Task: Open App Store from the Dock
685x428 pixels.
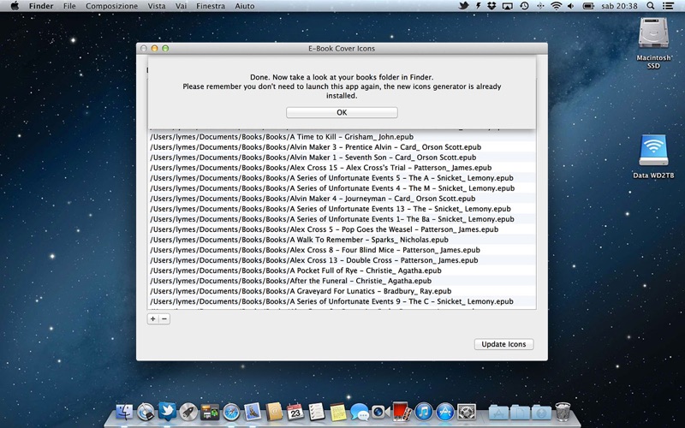Action: (444, 412)
